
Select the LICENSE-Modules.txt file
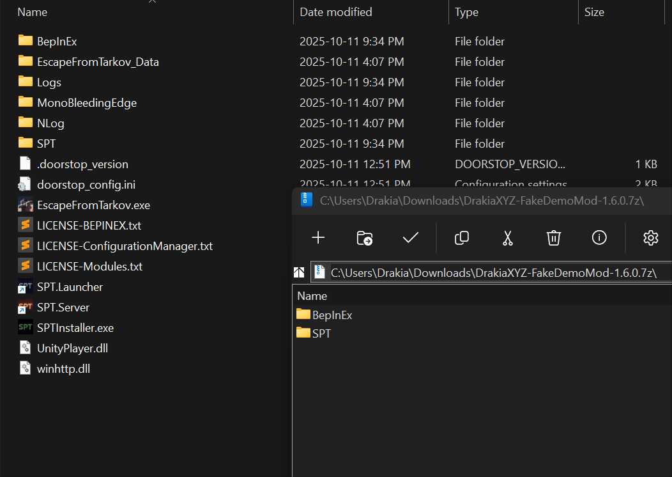point(80,267)
